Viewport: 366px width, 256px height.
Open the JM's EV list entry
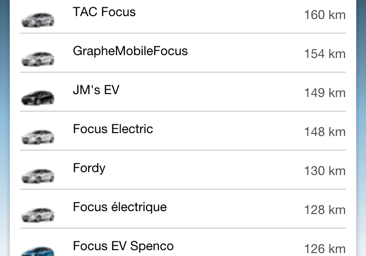point(96,90)
